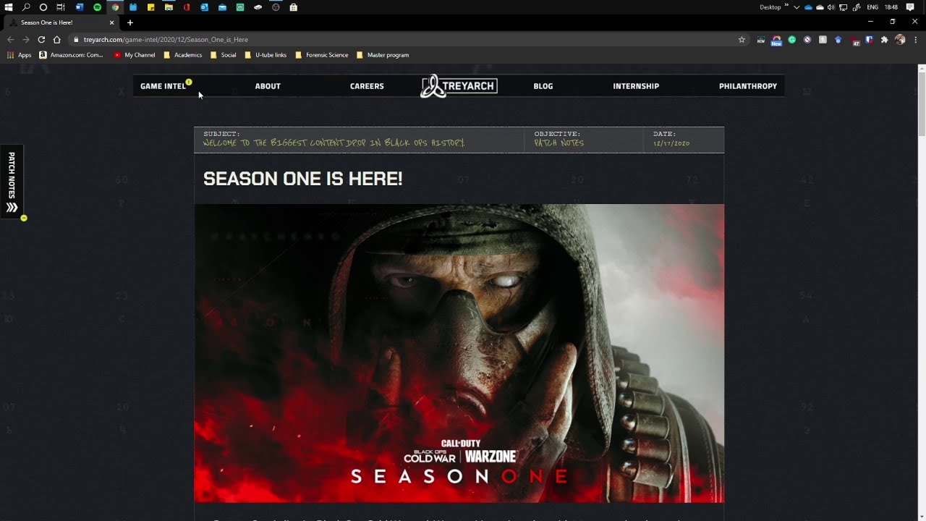Open Windows taskbar search
The width and height of the screenshot is (926, 521).
click(26, 7)
